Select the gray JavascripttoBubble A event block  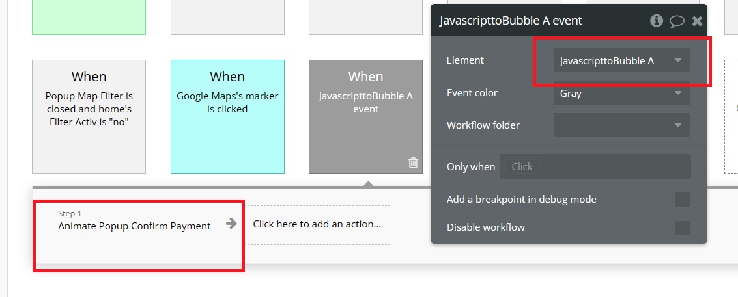[365, 116]
